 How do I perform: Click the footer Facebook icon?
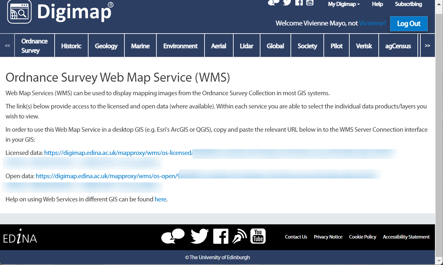tap(221, 236)
